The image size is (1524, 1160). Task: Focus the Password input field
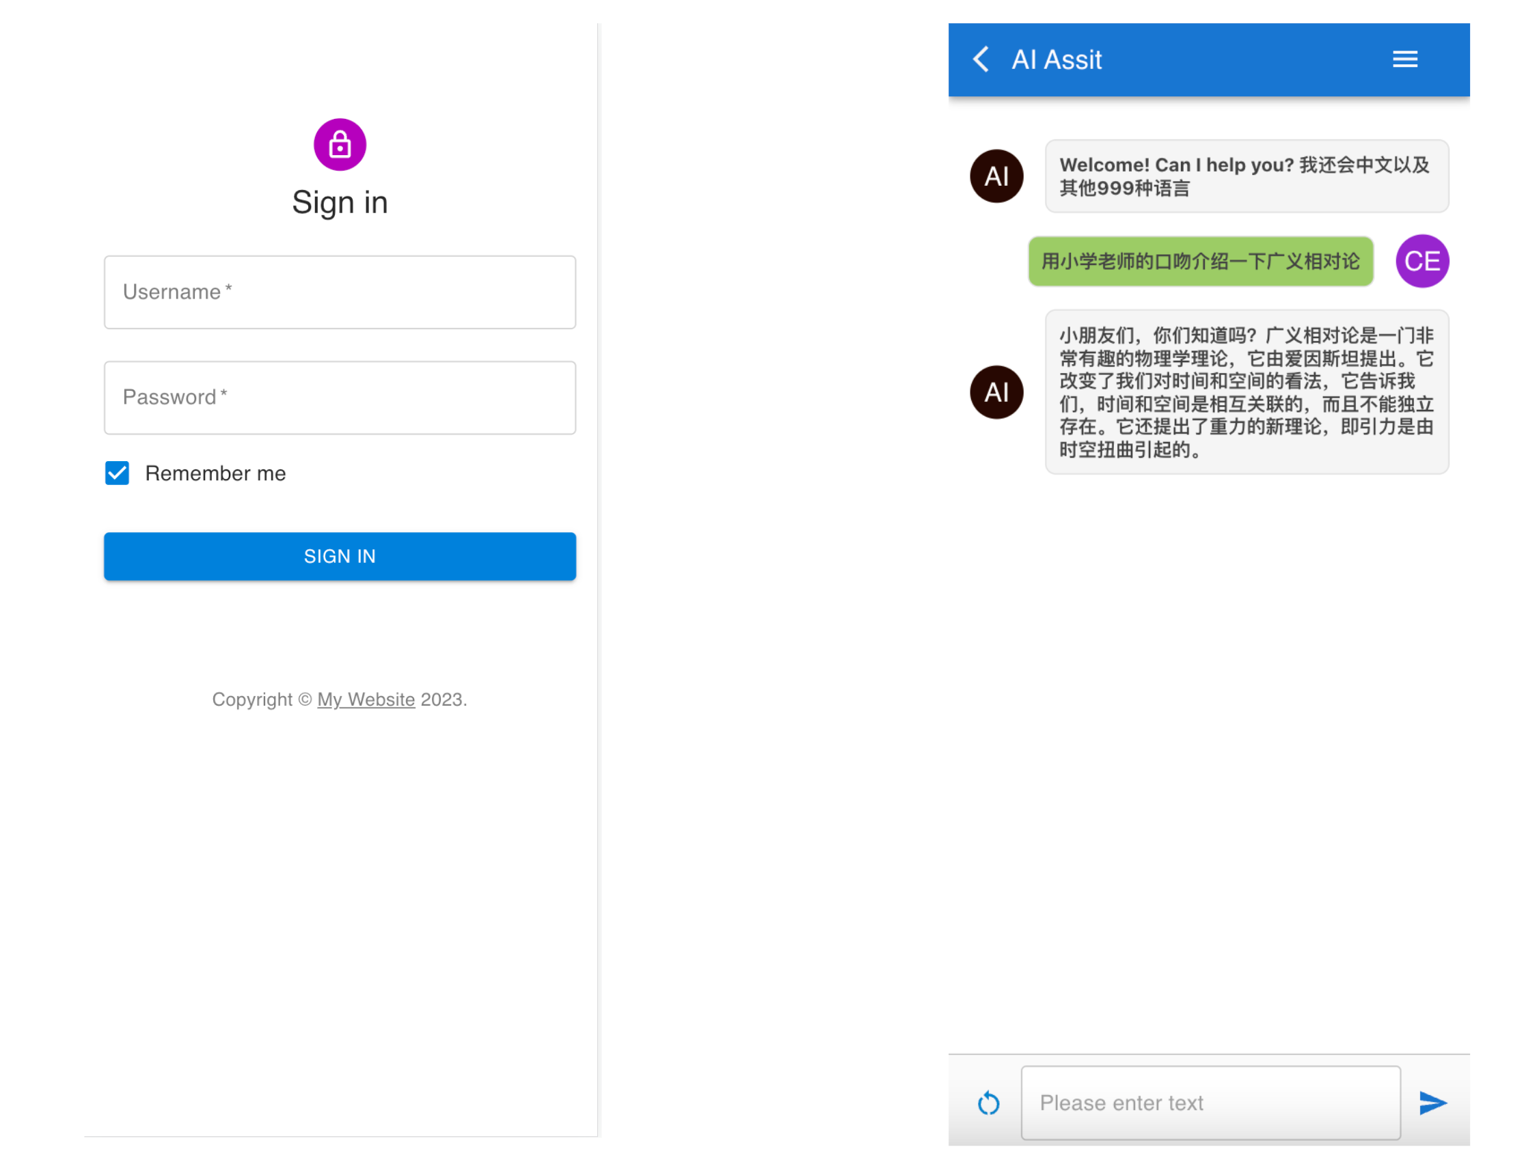340,398
